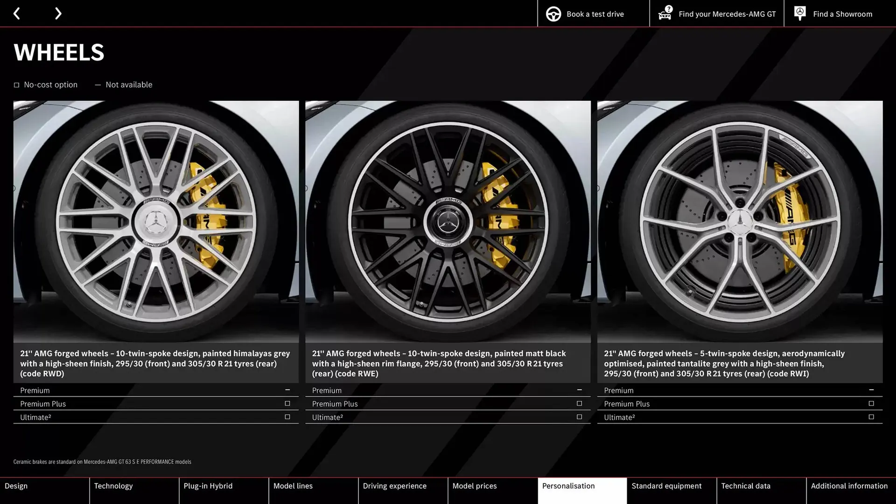The width and height of the screenshot is (896, 504).
Task: Go to previous page with left arrow
Action: coord(16,14)
